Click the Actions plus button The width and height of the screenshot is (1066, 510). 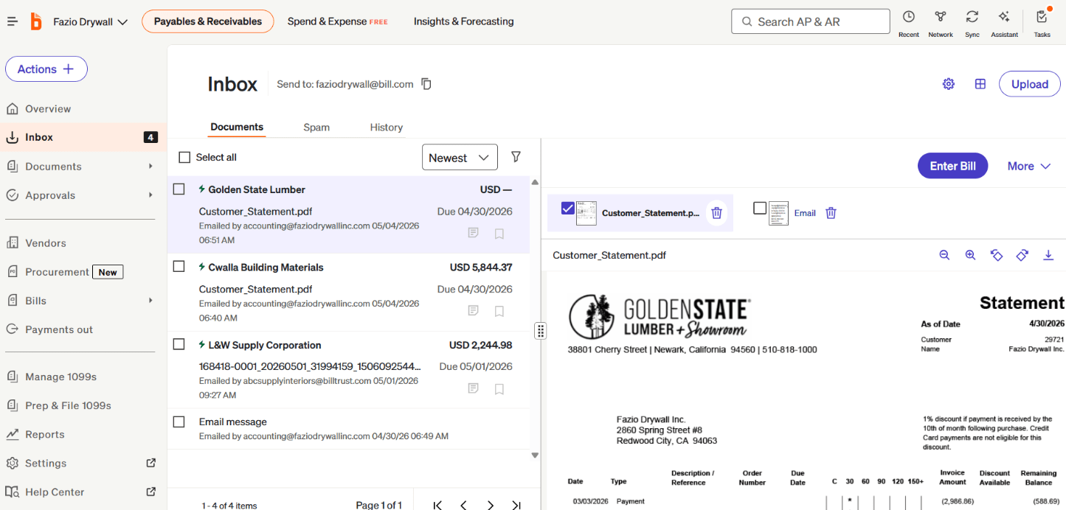pos(46,69)
